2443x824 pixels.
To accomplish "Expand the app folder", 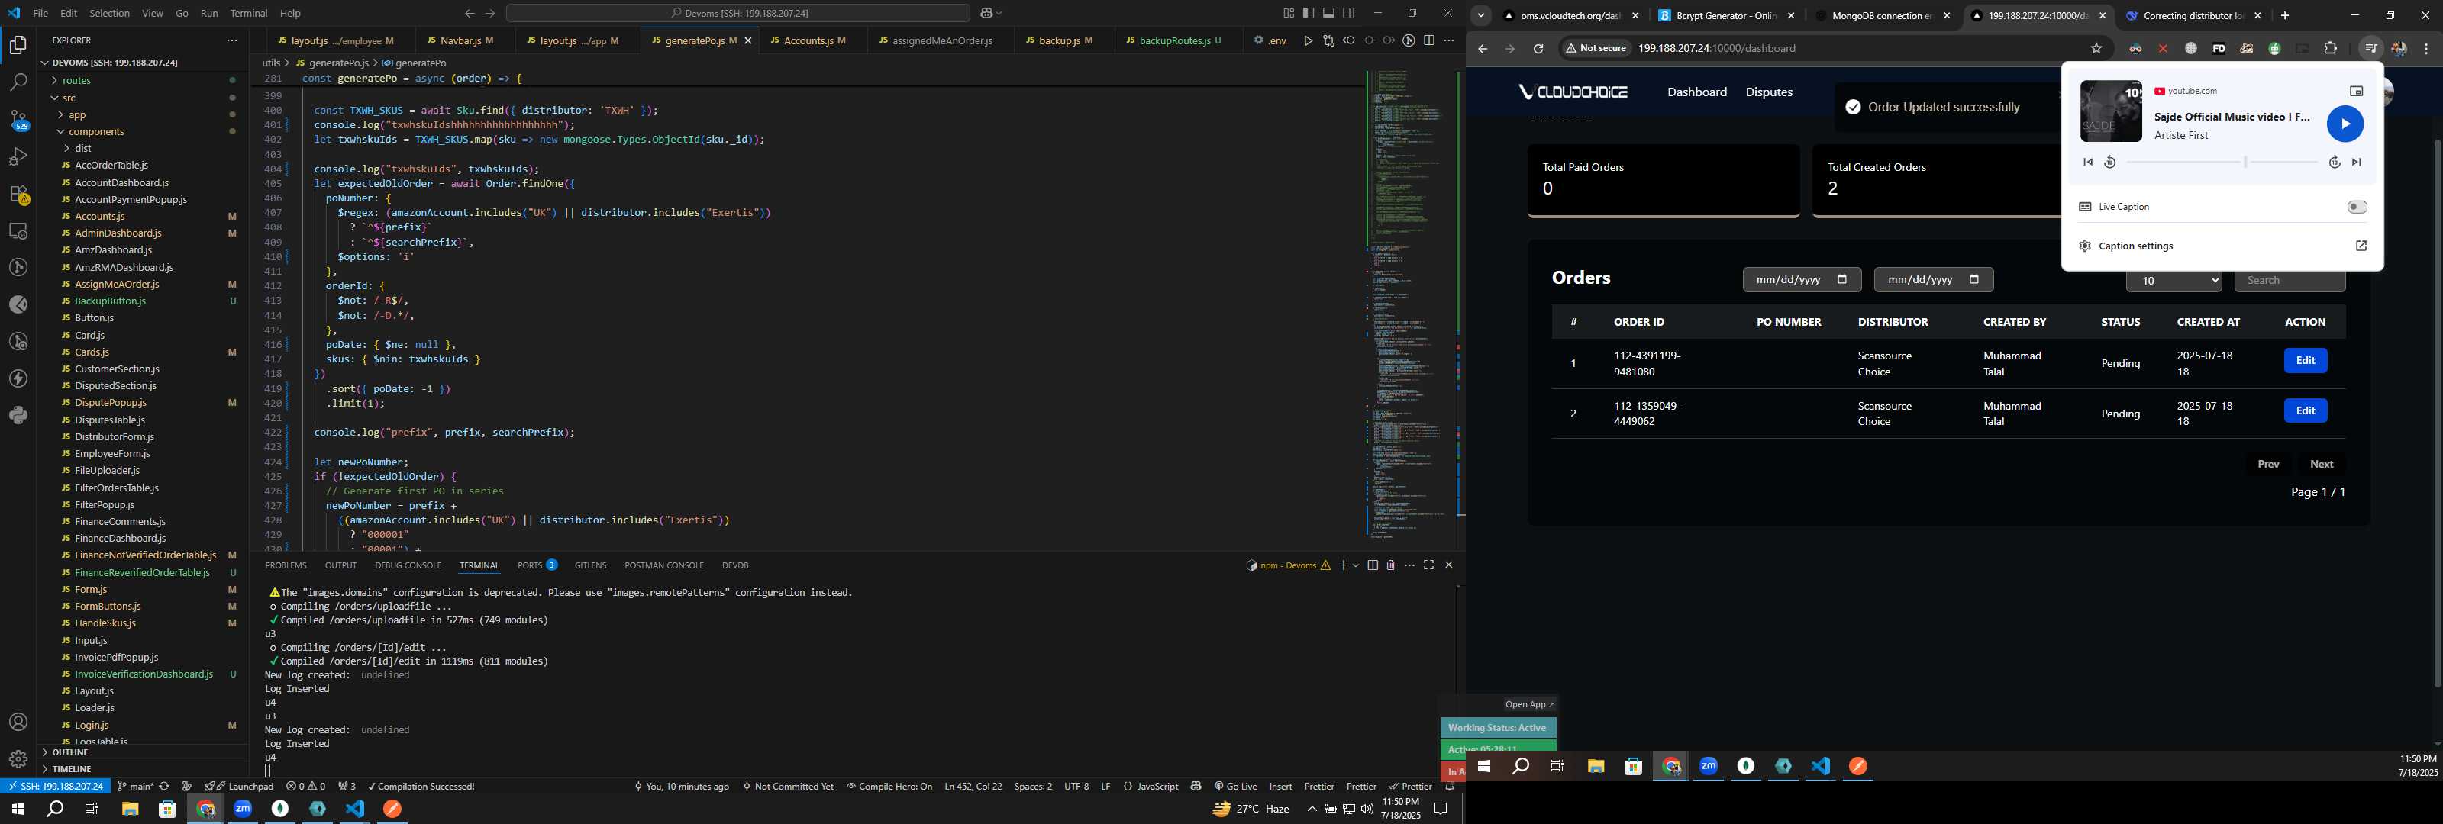I will [78, 114].
